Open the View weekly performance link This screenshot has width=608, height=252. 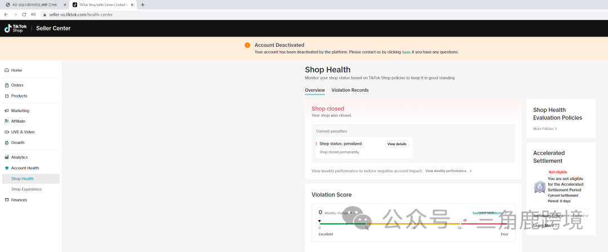click(448, 170)
